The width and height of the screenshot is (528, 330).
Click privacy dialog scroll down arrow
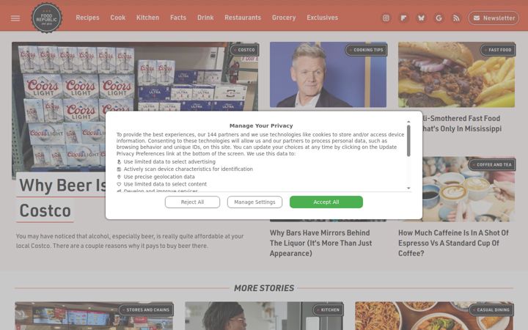pos(408,188)
